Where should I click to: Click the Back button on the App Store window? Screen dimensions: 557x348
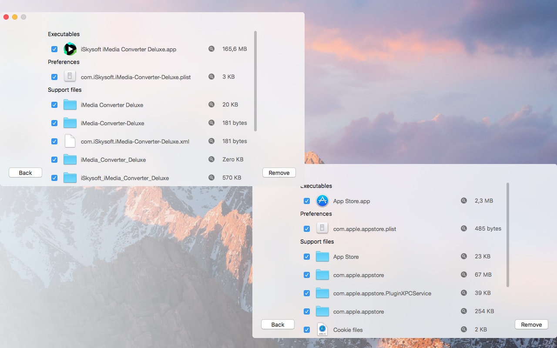click(278, 324)
